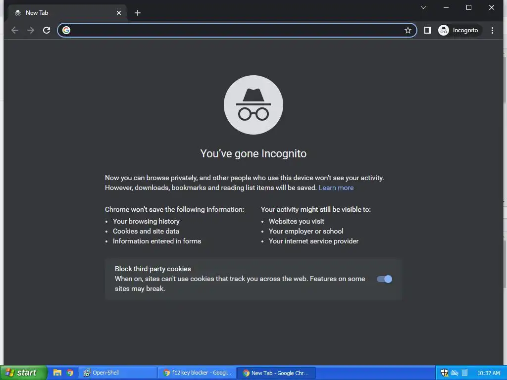The height and width of the screenshot is (380, 507).
Task: Click "Websites you visit" list item
Action: pos(296,221)
